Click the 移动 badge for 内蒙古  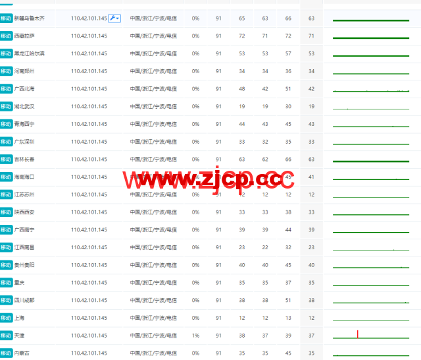[6, 353]
